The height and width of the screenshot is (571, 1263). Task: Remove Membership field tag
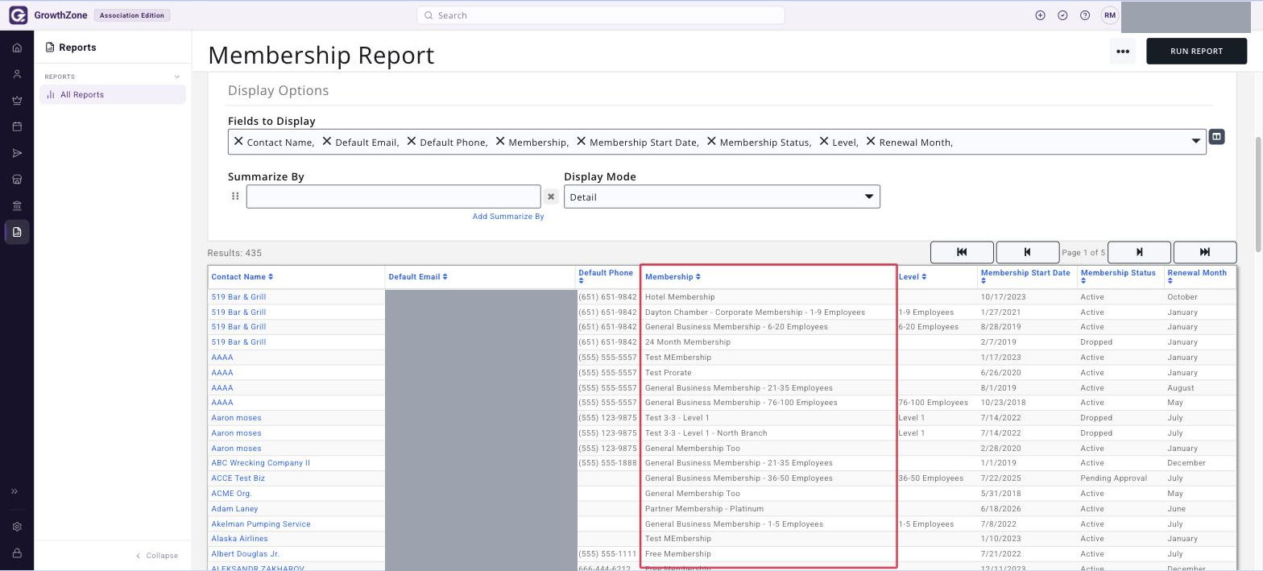500,141
